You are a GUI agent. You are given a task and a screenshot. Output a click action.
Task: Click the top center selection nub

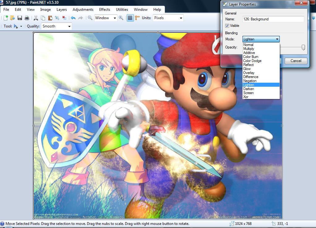pos(158,33)
